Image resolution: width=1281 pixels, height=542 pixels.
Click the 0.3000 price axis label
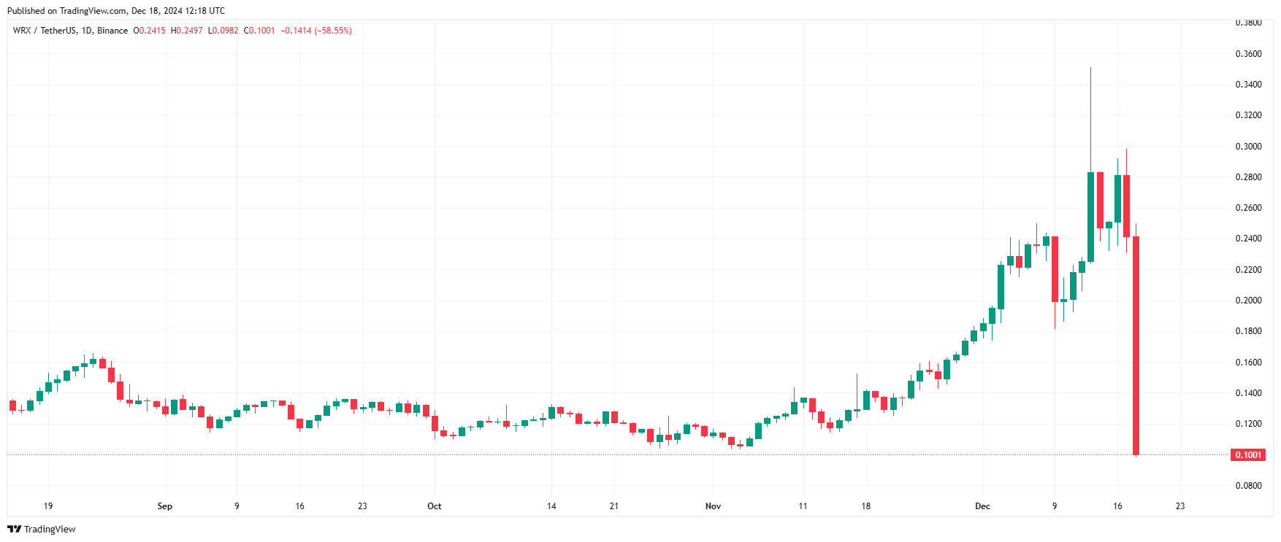coord(1248,147)
